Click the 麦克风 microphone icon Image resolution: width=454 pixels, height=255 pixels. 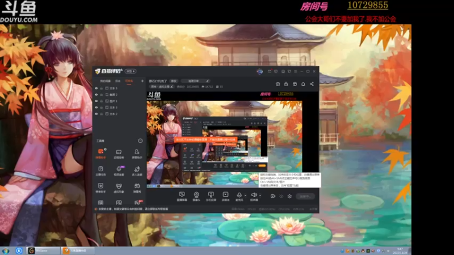(239, 196)
